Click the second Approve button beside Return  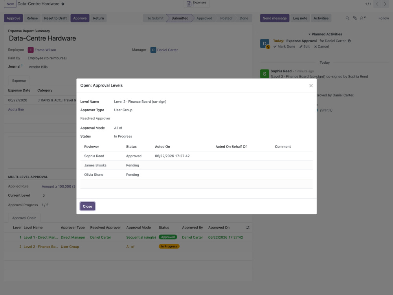coord(80,18)
